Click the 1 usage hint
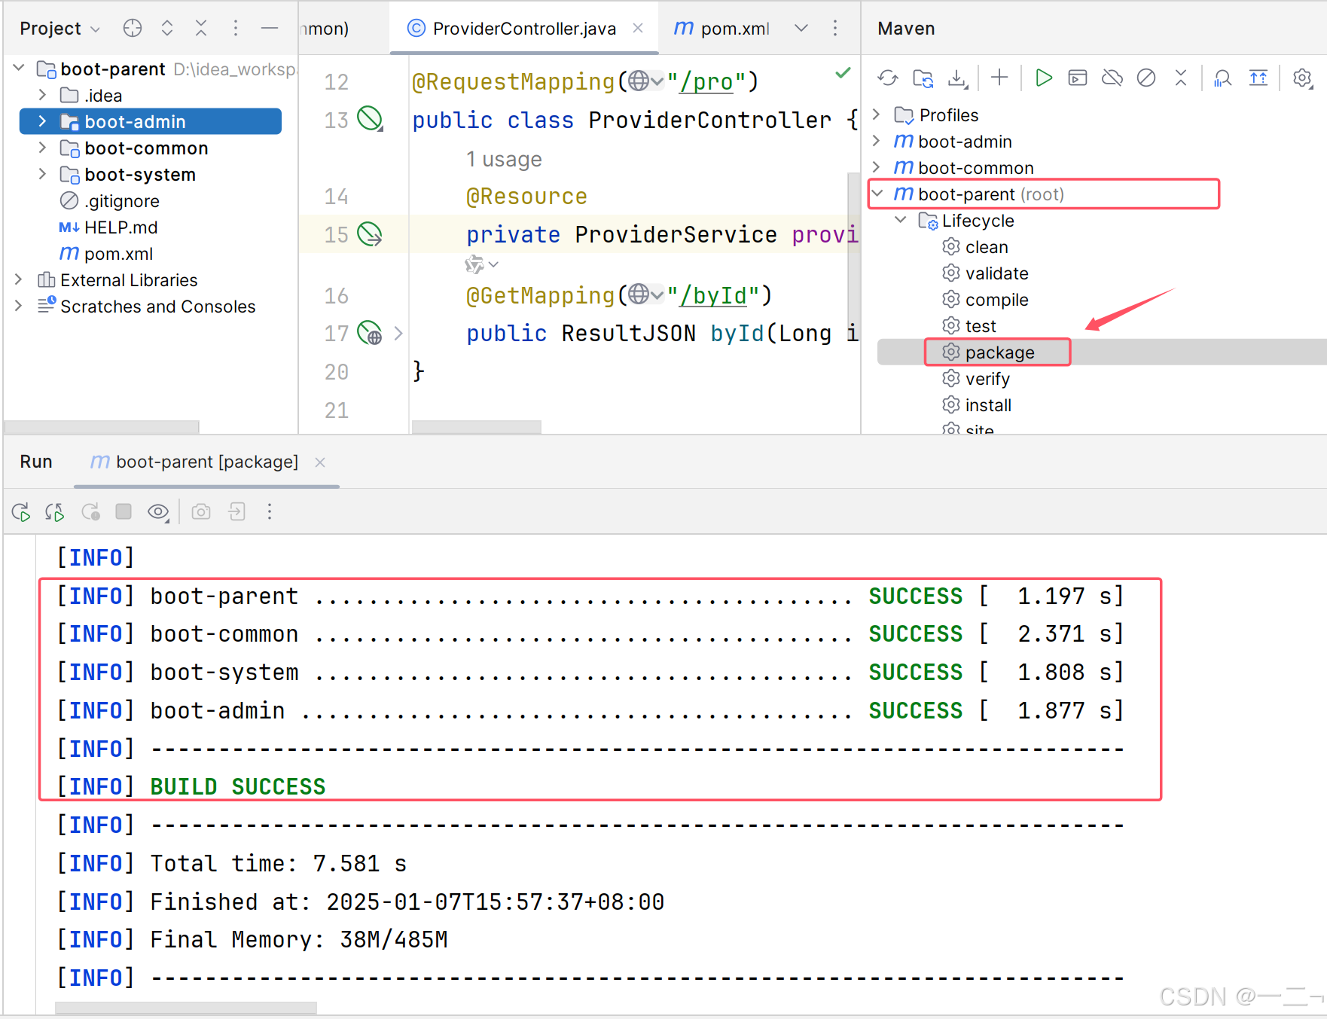 [x=504, y=159]
